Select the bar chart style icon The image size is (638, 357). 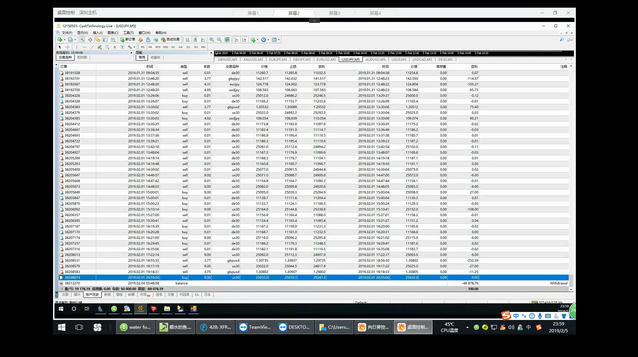point(188,40)
